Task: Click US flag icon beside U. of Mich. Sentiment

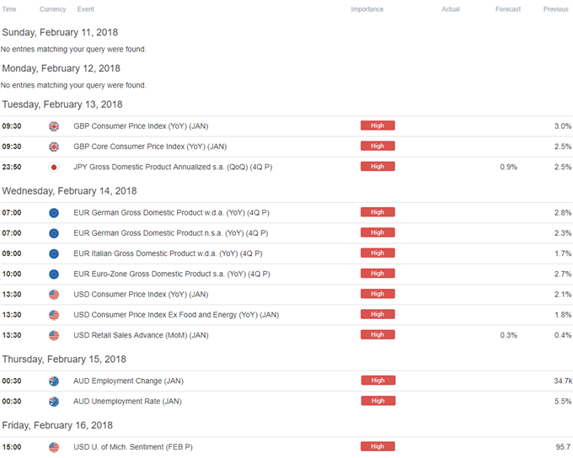Action: coord(54,447)
